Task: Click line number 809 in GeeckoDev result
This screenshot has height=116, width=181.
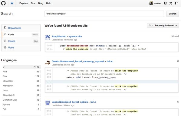Action: coord(49,77)
